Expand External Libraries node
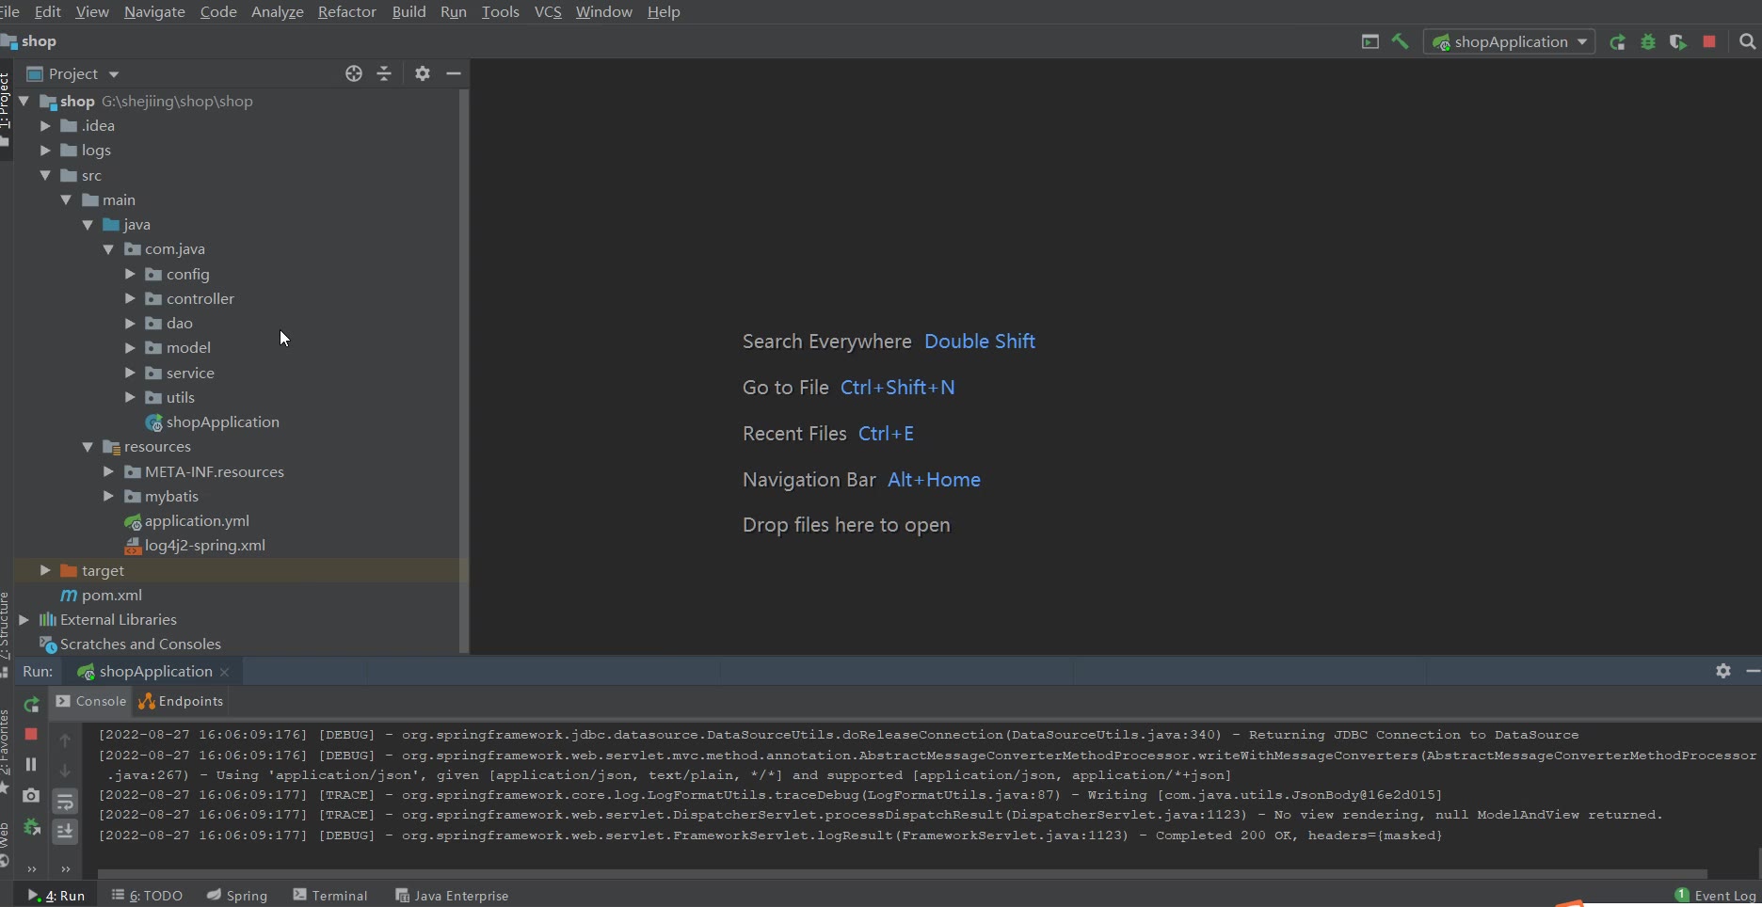Image resolution: width=1762 pixels, height=907 pixels. (x=24, y=619)
